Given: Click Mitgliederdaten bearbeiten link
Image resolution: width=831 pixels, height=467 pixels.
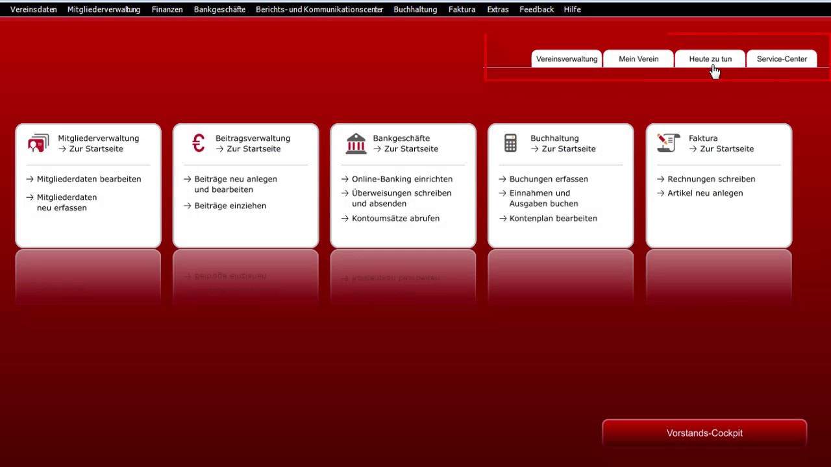Looking at the screenshot, I should click(84, 179).
